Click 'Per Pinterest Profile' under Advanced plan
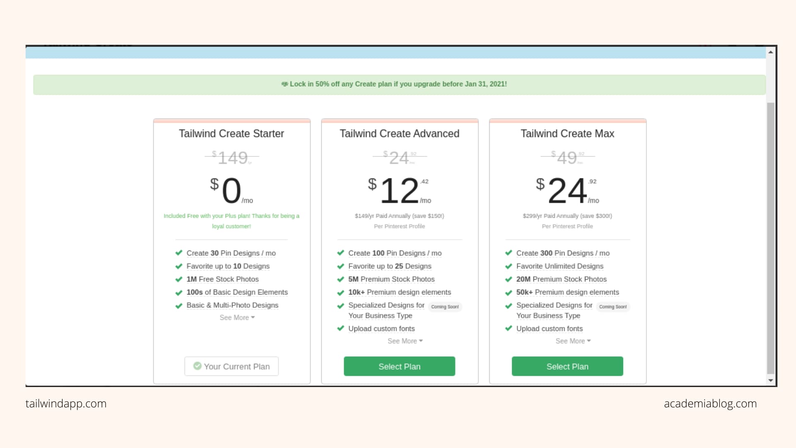This screenshot has width=796, height=448. tap(399, 226)
